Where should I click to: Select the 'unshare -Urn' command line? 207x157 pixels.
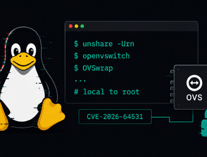click(x=104, y=44)
